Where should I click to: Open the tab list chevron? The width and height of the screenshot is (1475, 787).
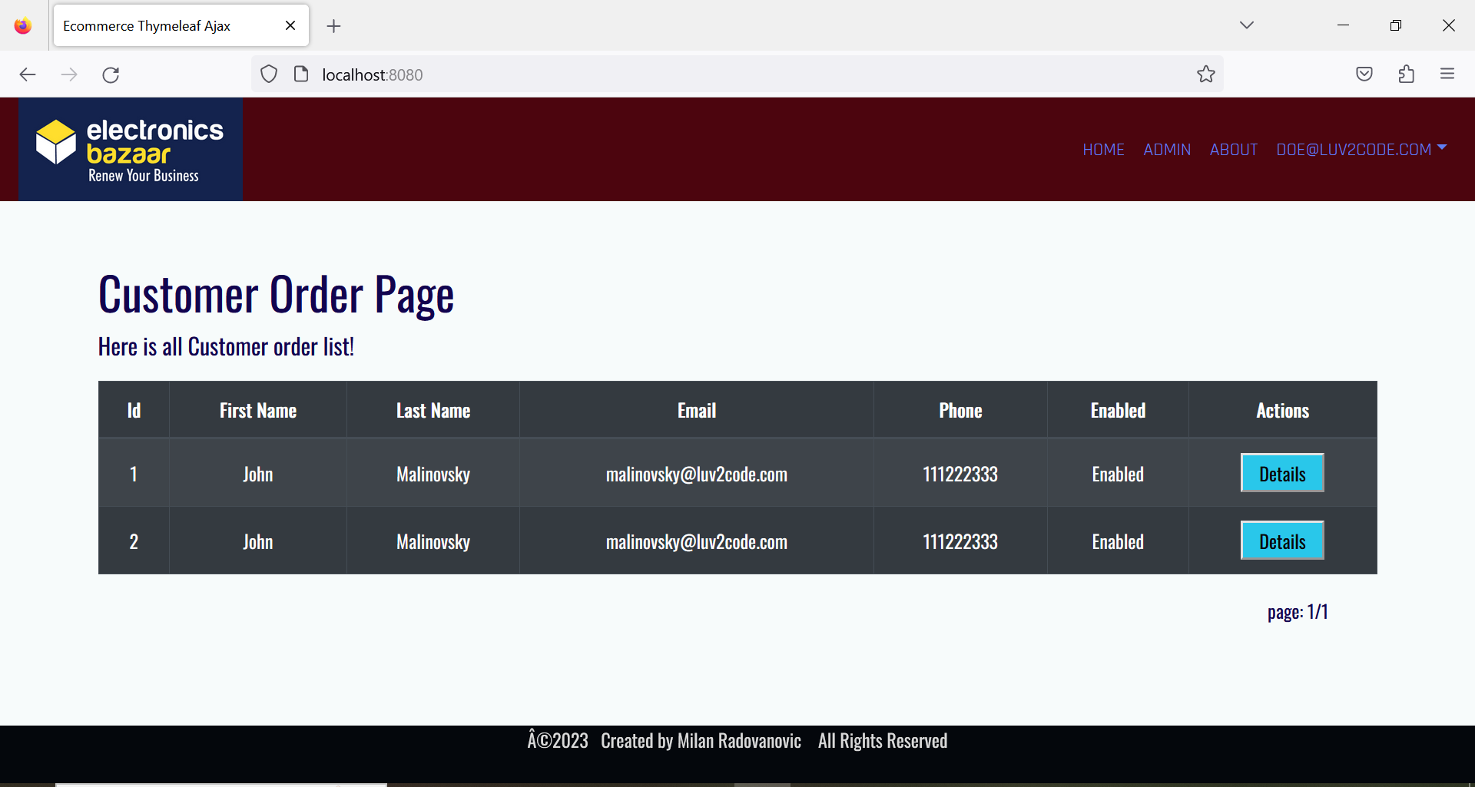click(x=1247, y=25)
